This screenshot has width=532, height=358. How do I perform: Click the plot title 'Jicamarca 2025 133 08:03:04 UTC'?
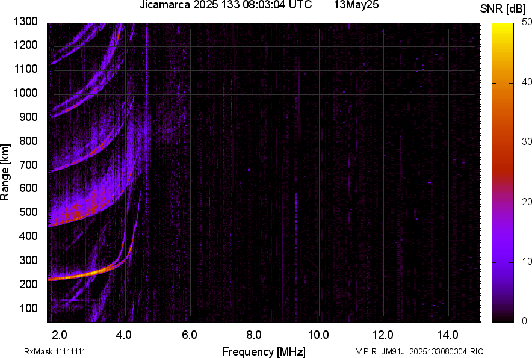coord(226,5)
